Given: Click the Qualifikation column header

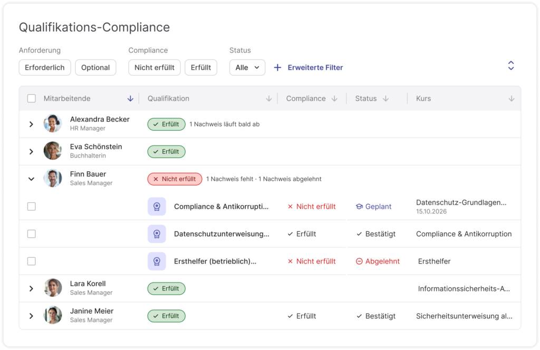Looking at the screenshot, I should coord(168,99).
